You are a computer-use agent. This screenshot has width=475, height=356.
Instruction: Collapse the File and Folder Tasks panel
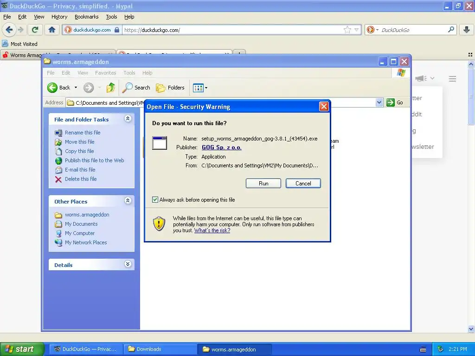click(x=128, y=119)
